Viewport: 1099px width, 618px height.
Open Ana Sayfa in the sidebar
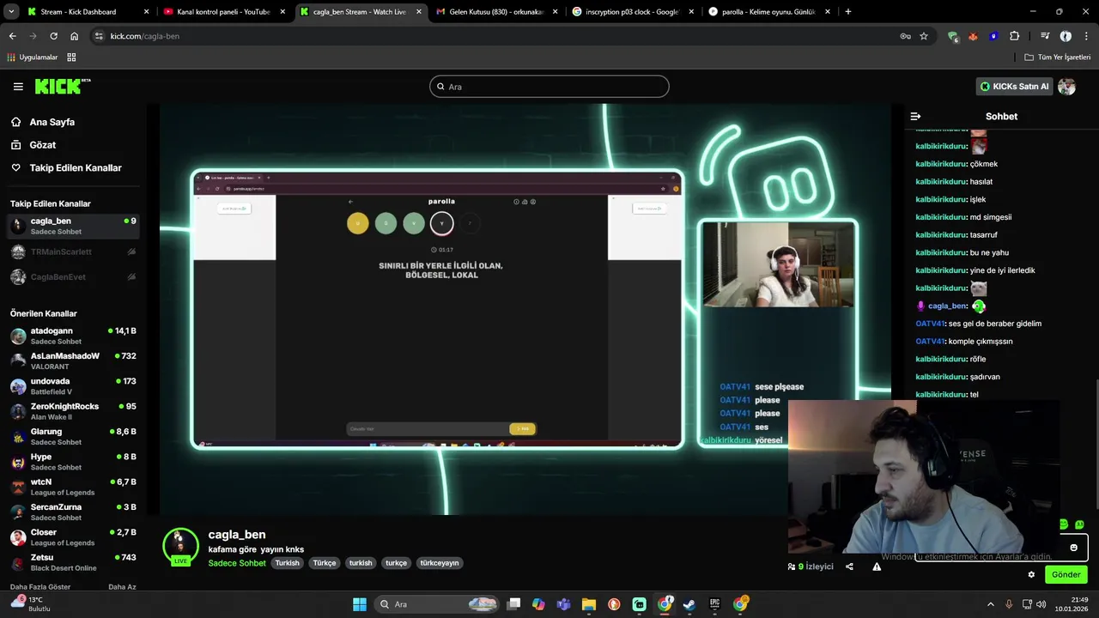tap(52, 122)
